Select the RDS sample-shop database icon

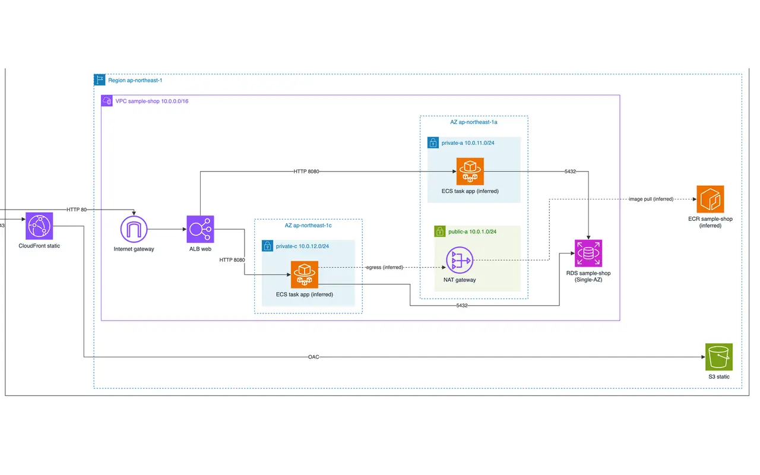pyautogui.click(x=588, y=254)
